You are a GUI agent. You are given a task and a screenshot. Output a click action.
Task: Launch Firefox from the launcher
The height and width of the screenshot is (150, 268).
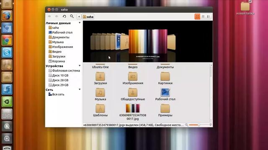(7, 16)
